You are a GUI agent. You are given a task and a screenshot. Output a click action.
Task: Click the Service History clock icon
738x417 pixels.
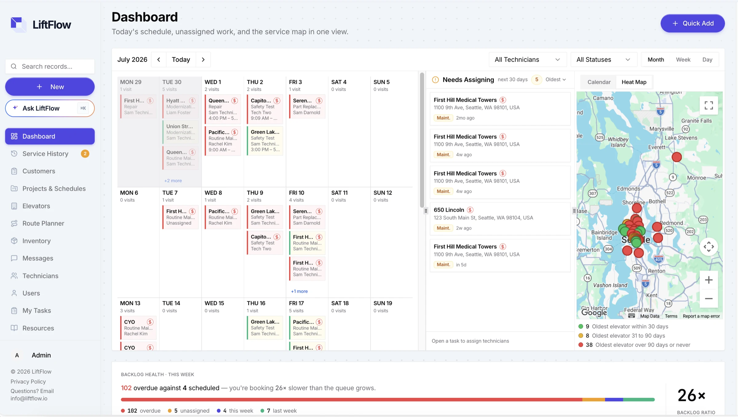pyautogui.click(x=14, y=153)
